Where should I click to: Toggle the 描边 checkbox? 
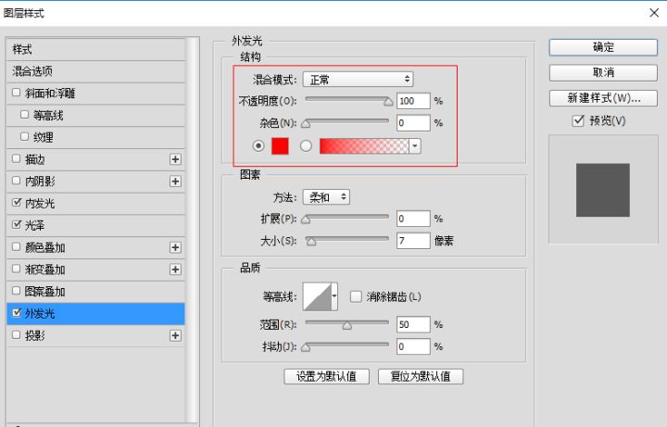(16, 158)
